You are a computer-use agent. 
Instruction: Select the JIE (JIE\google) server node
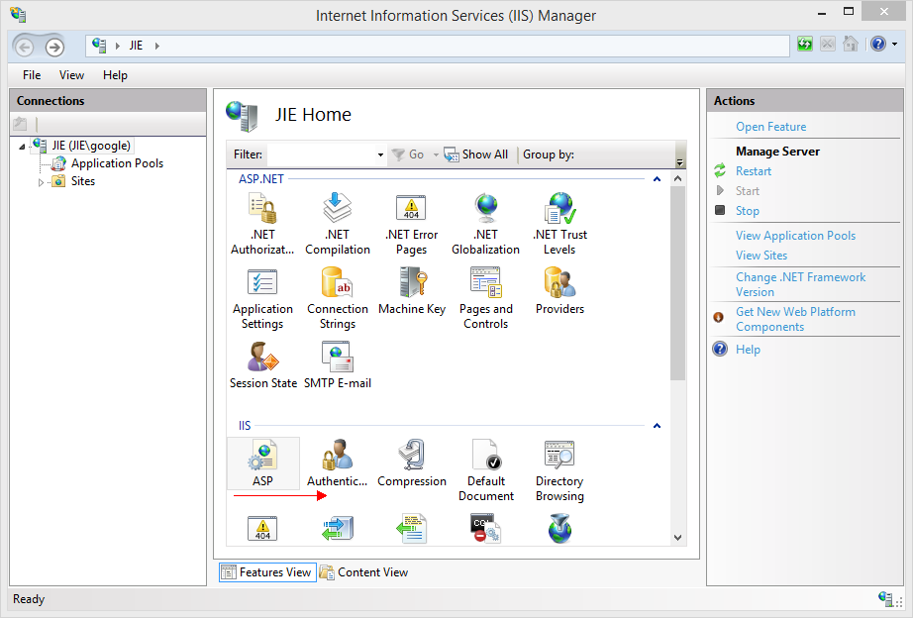[x=91, y=146]
